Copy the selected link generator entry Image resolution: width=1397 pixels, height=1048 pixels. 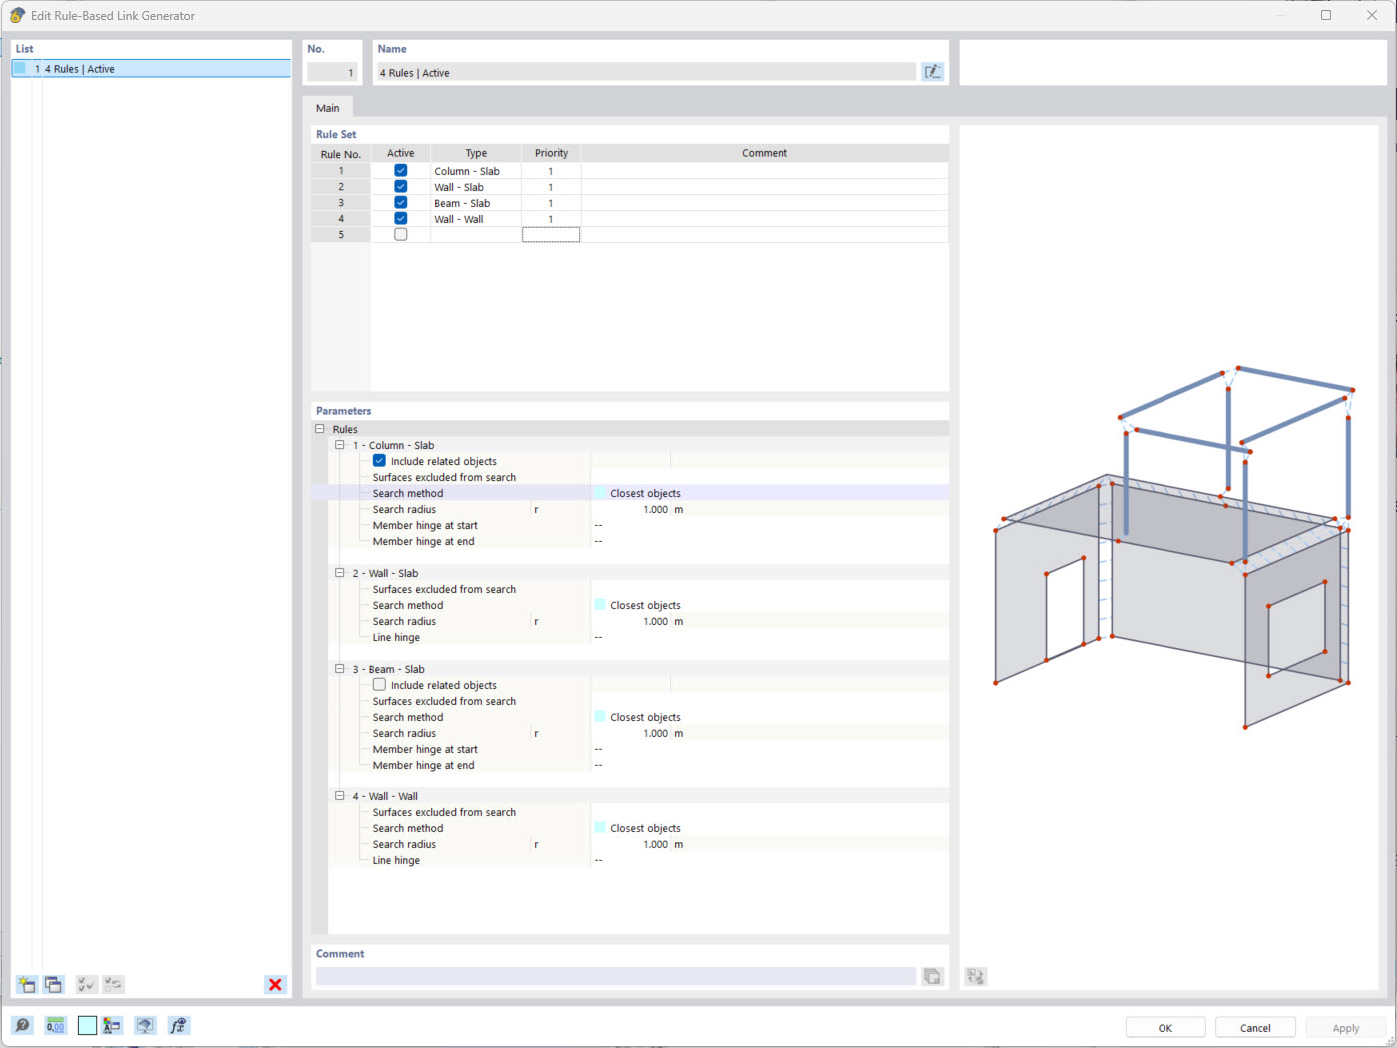coord(53,984)
